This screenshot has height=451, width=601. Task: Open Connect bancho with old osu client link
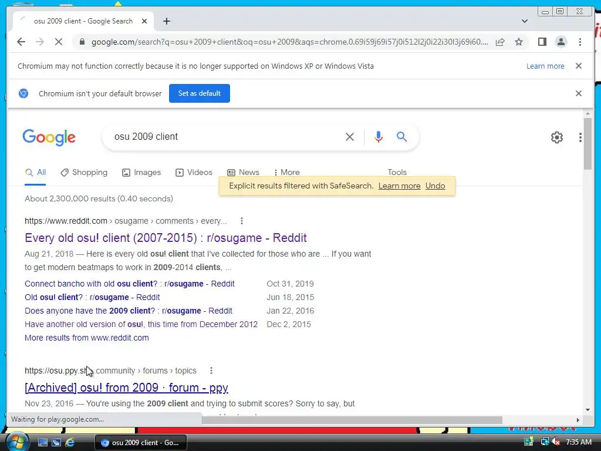(x=130, y=284)
